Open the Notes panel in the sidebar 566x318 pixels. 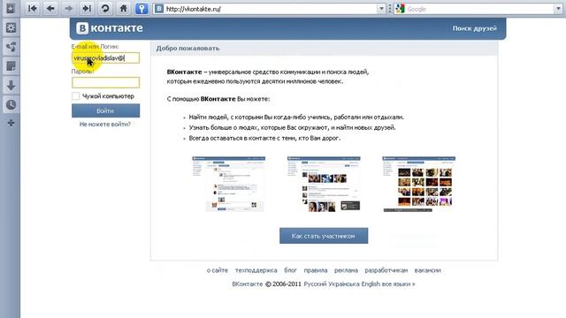(11, 66)
